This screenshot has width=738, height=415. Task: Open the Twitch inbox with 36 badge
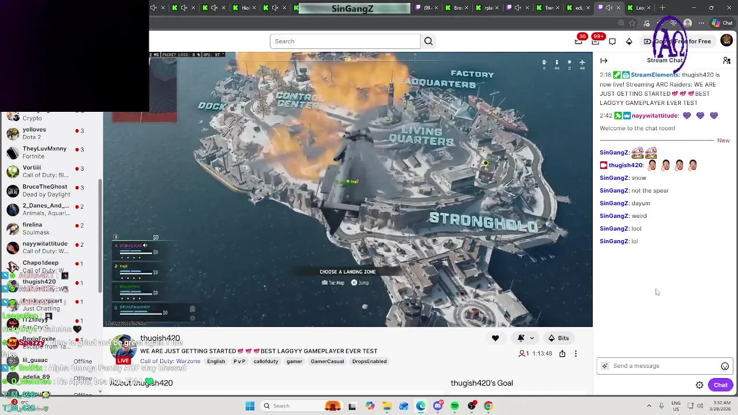tap(578, 41)
